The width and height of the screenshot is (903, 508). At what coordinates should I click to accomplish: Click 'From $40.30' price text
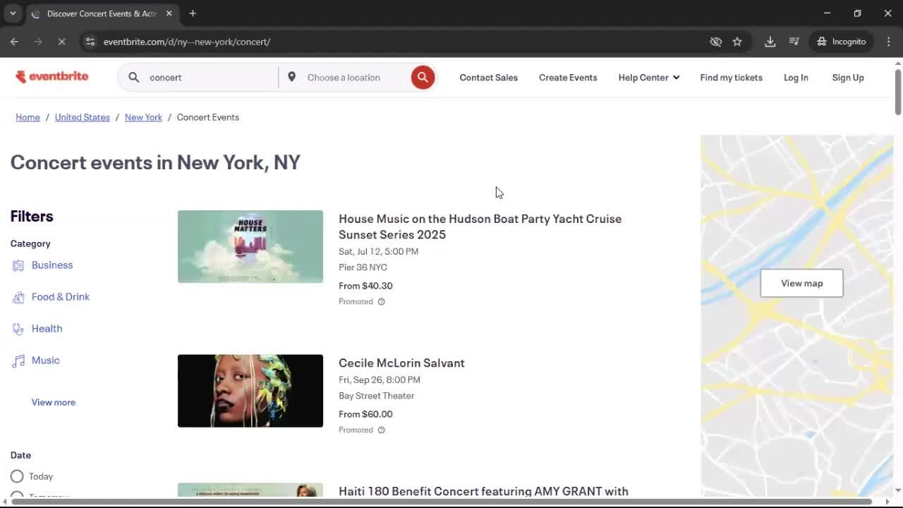365,286
